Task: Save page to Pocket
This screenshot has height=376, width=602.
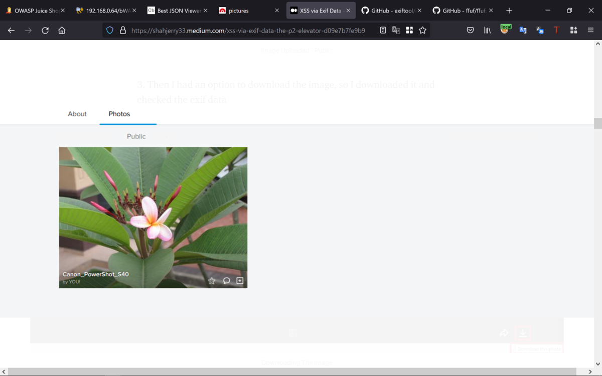Action: (x=470, y=31)
